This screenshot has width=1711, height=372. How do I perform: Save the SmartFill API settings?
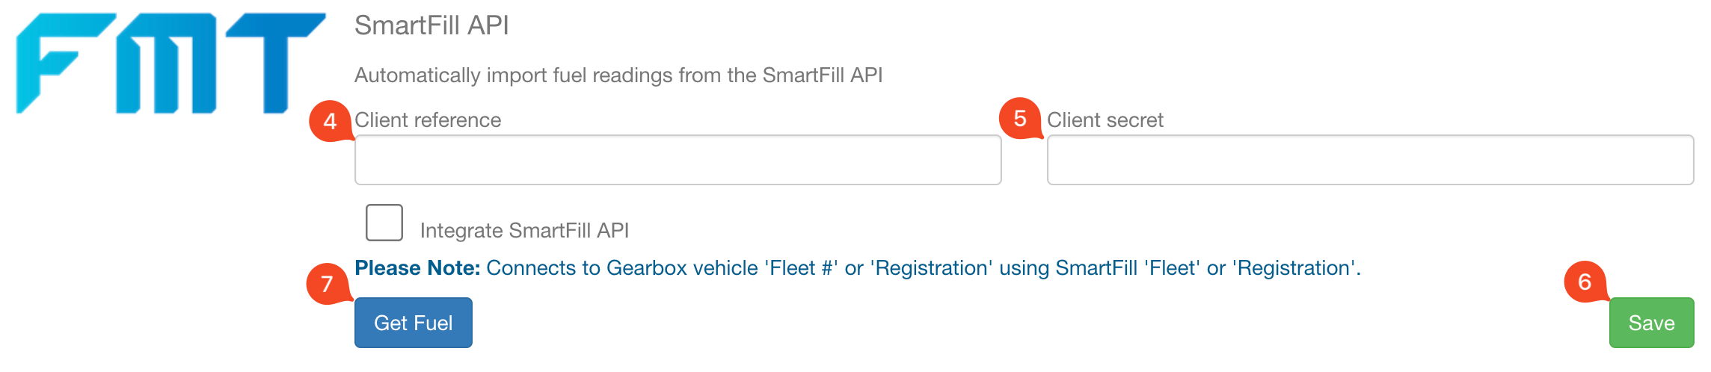1651,323
